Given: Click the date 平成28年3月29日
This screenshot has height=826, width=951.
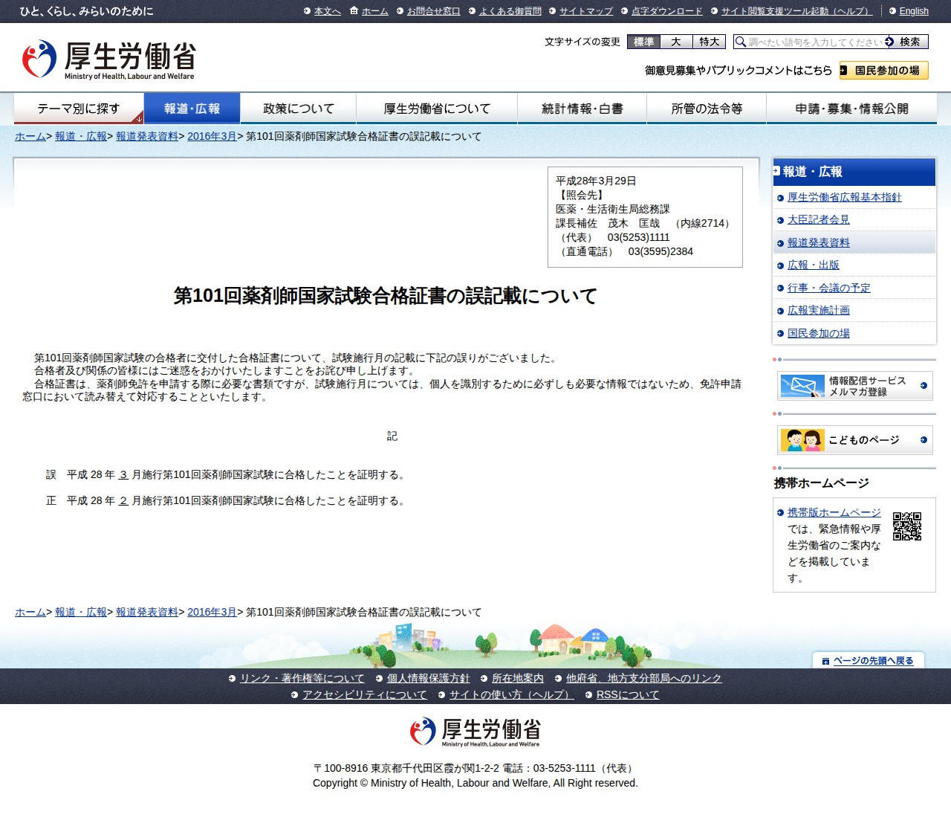Looking at the screenshot, I should coord(596,181).
